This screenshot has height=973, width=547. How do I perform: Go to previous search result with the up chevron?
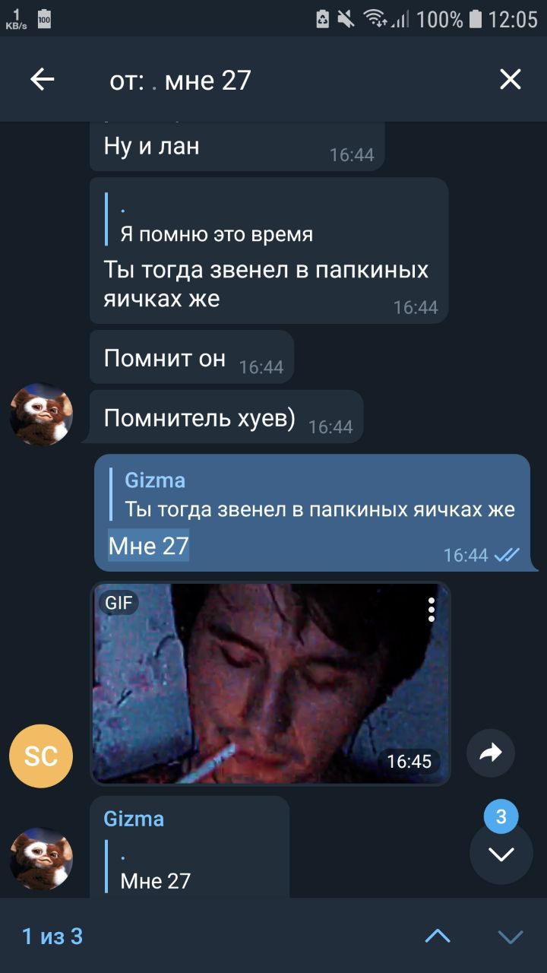(438, 936)
